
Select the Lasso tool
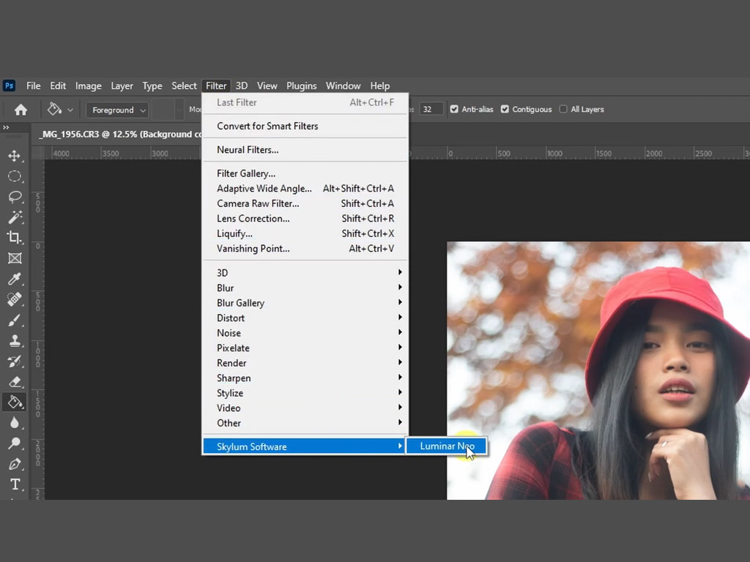[x=15, y=197]
